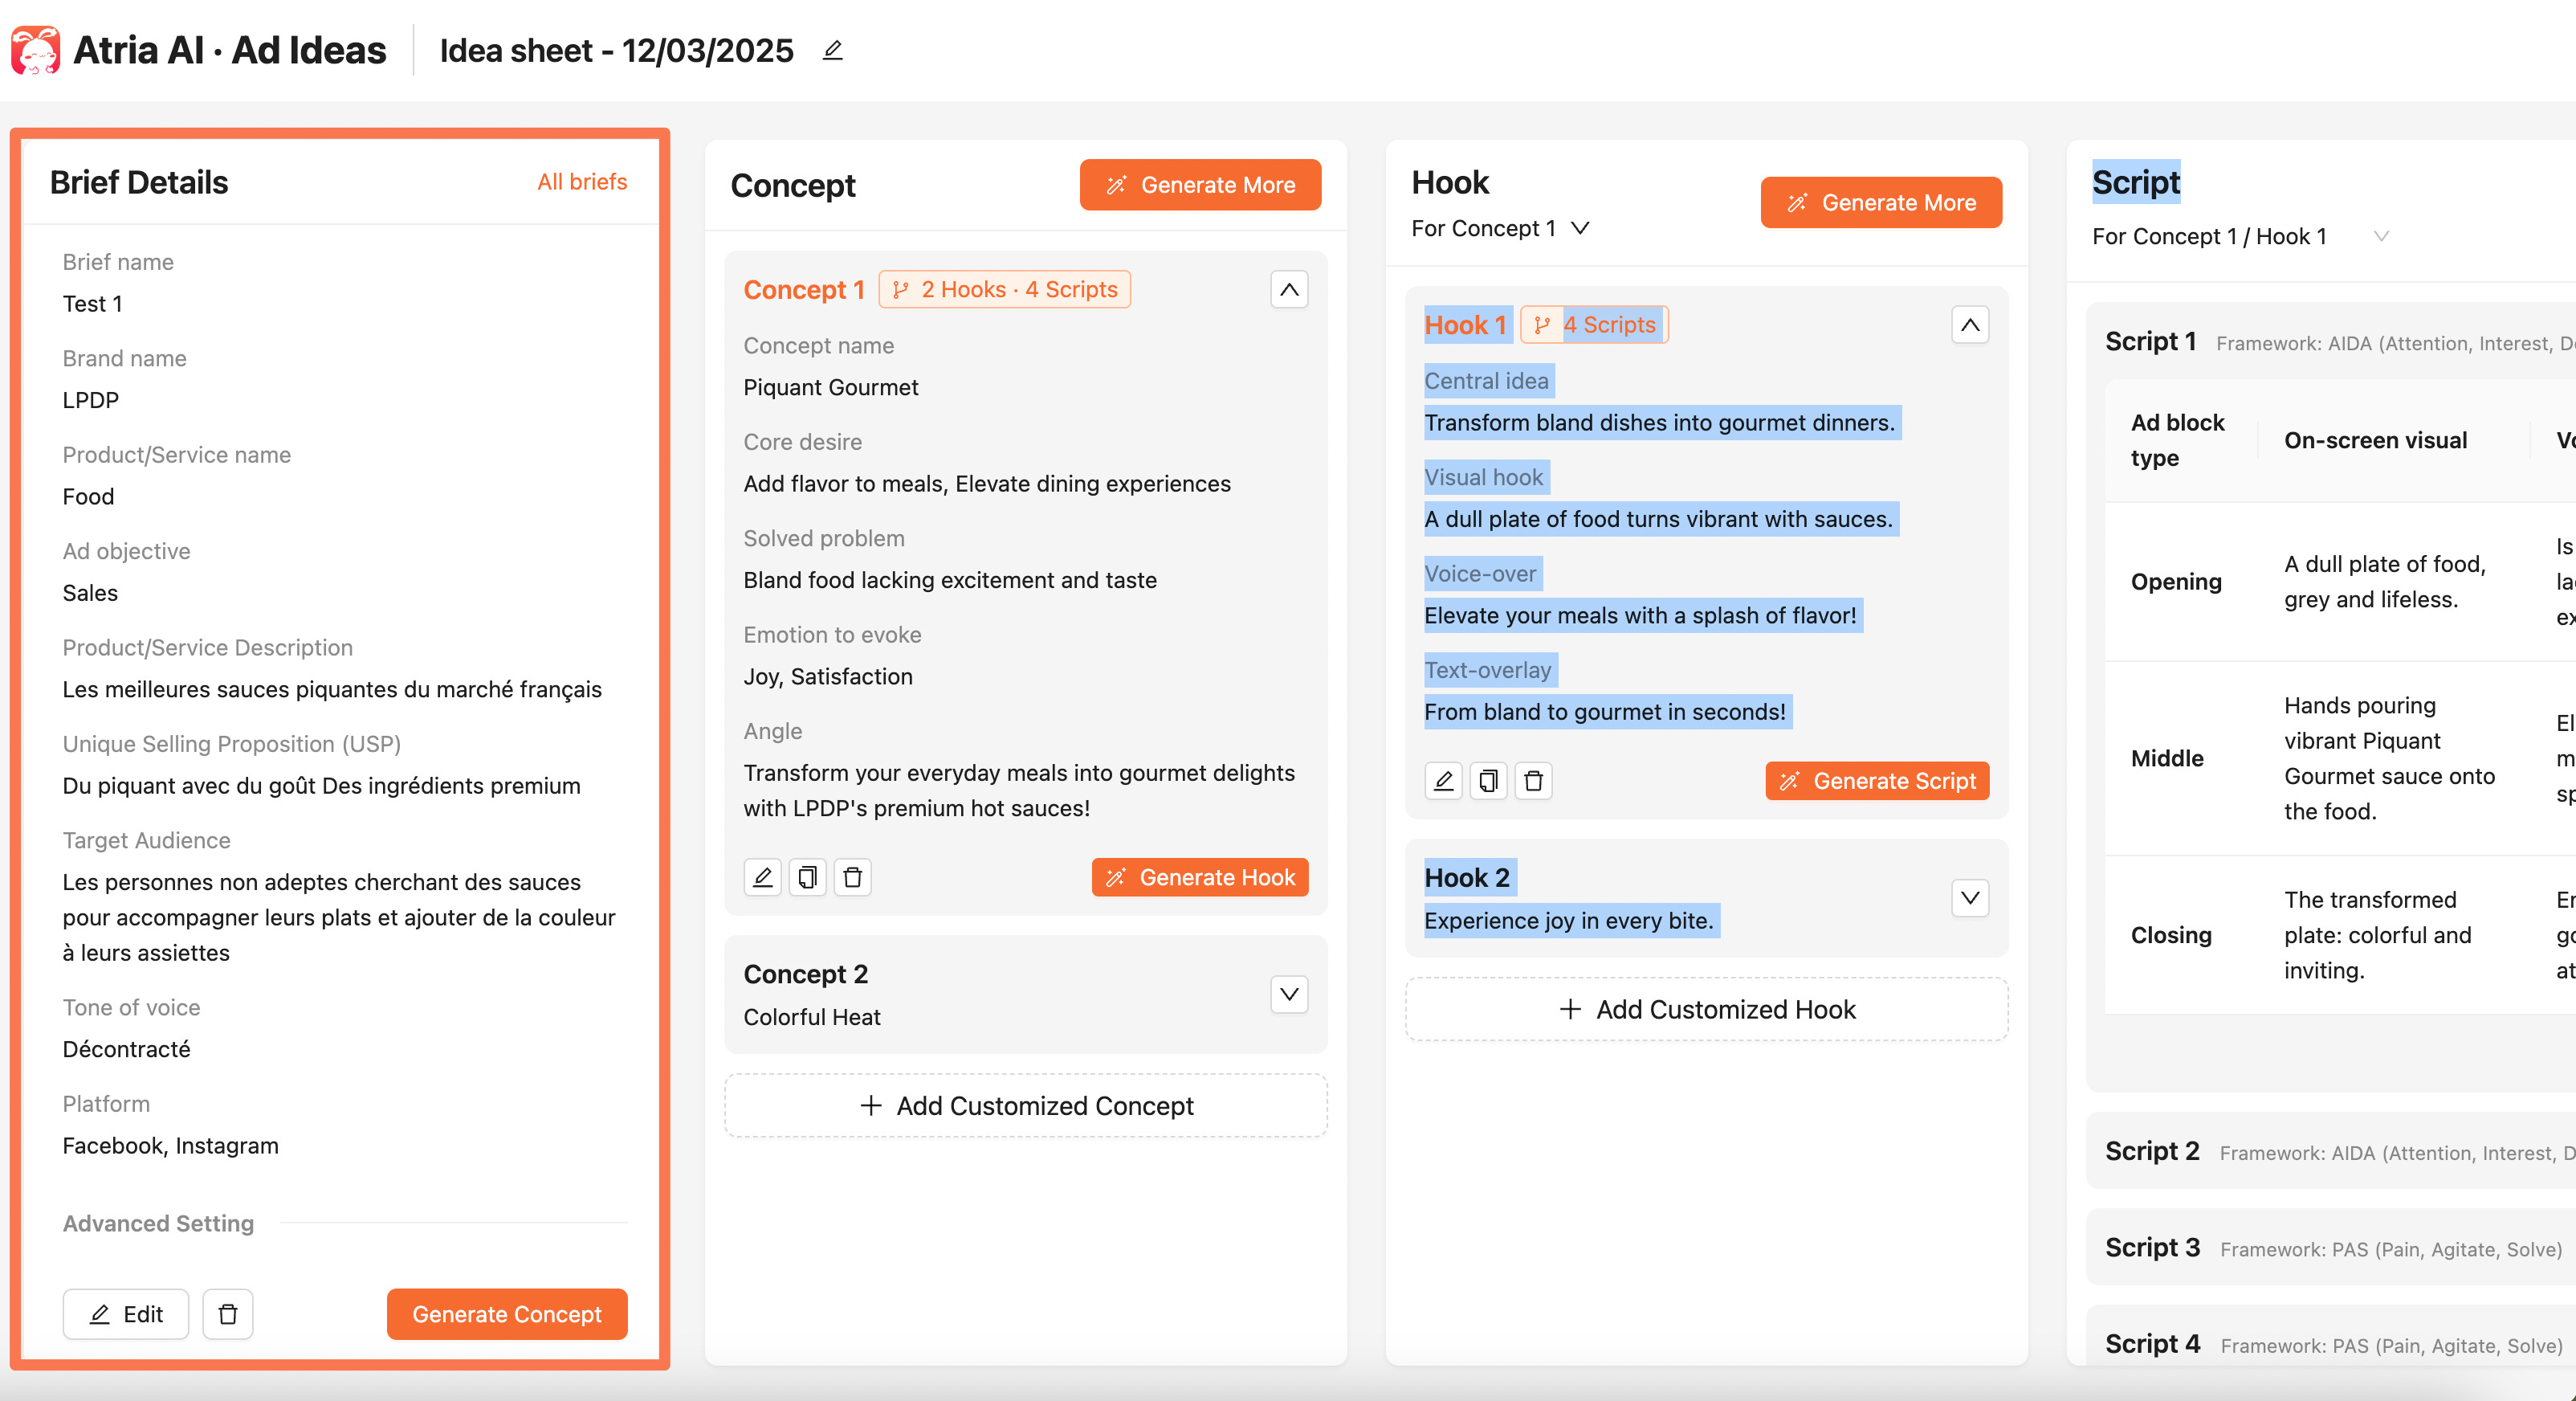Delete Hook 1 with the trash icon

pyautogui.click(x=1533, y=781)
